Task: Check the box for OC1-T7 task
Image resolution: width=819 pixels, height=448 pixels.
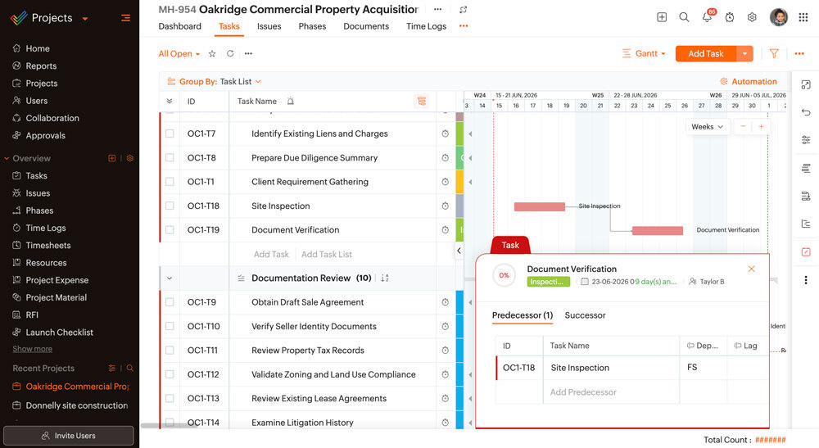Action: pos(170,133)
